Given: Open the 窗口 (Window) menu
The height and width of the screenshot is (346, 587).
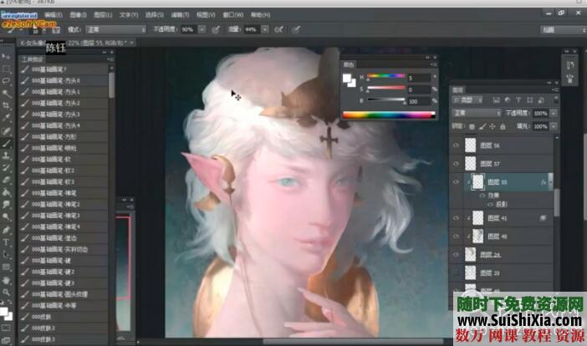Looking at the screenshot, I should (232, 15).
